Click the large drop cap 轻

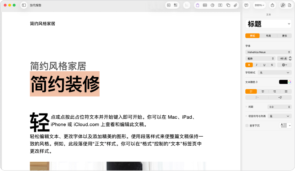[x=40, y=122]
